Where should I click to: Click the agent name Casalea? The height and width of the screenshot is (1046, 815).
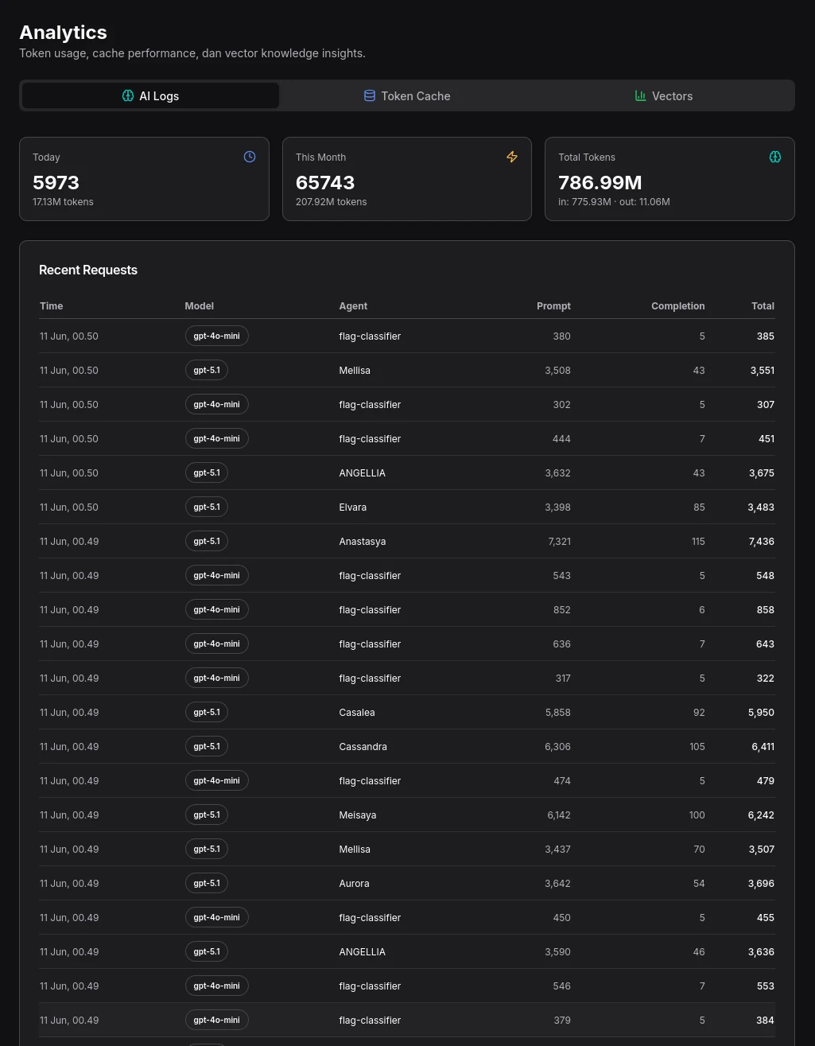click(x=356, y=713)
